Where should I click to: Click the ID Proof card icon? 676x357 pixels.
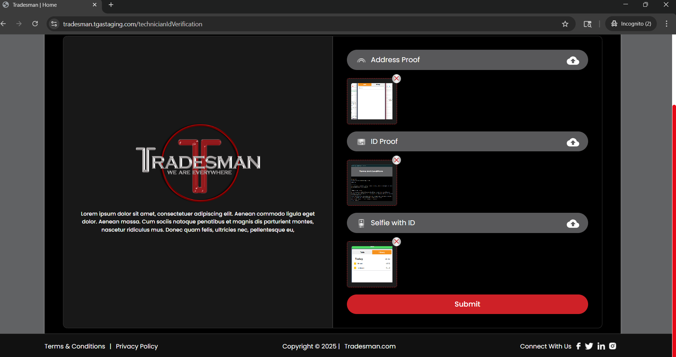[x=361, y=142]
